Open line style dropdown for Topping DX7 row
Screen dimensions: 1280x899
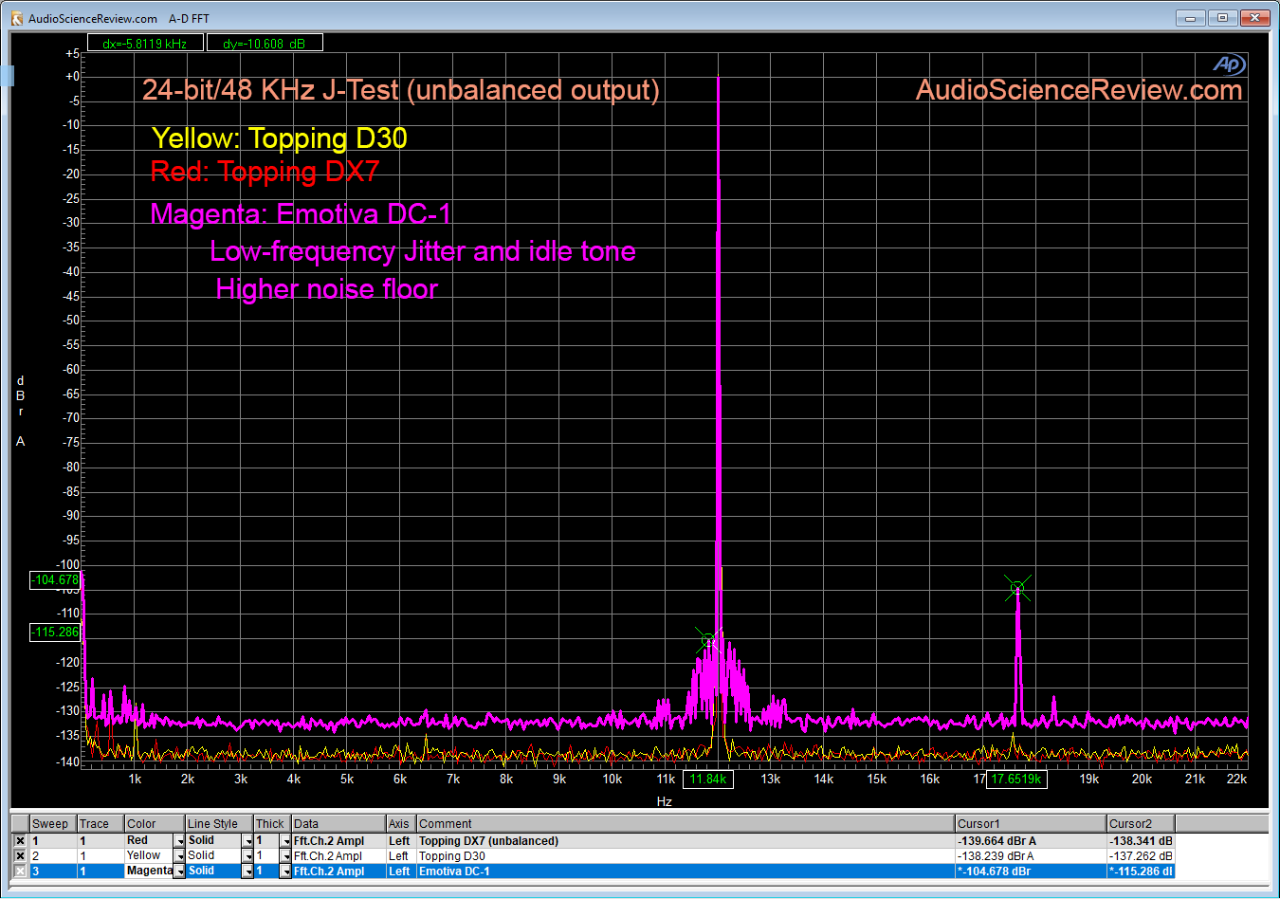coord(247,841)
